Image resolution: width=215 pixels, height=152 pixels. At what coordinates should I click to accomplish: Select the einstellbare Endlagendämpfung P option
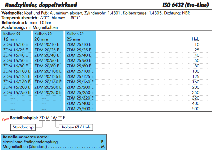[x=53, y=142]
